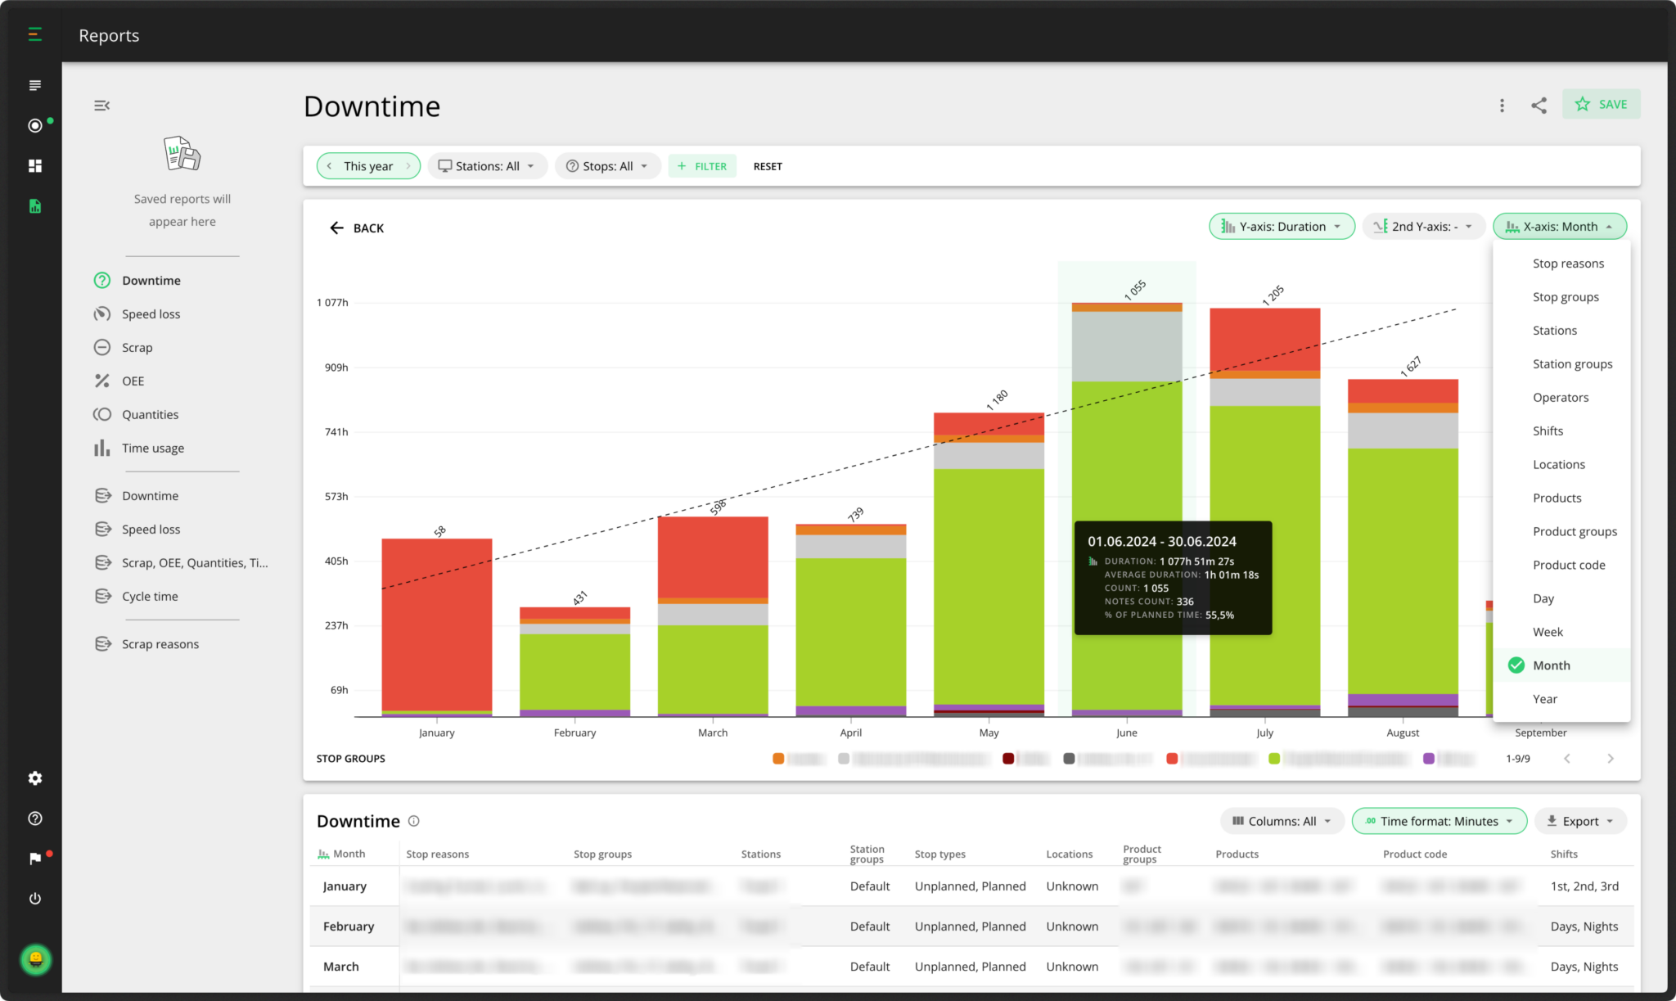Viewport: 1676px width, 1001px height.
Task: Open the Scrap reasons section
Action: click(160, 643)
